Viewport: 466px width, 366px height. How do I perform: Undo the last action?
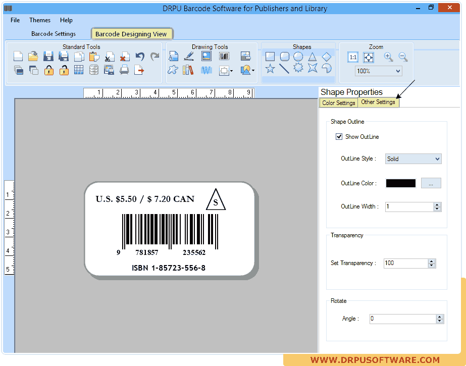click(140, 56)
